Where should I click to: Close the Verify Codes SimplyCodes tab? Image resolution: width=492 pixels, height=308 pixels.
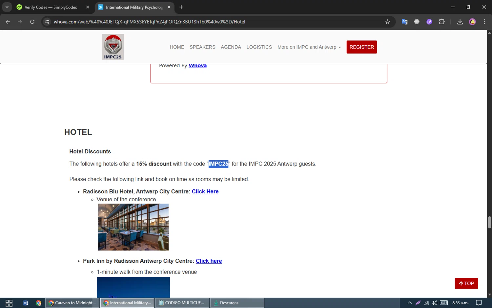pyautogui.click(x=88, y=7)
